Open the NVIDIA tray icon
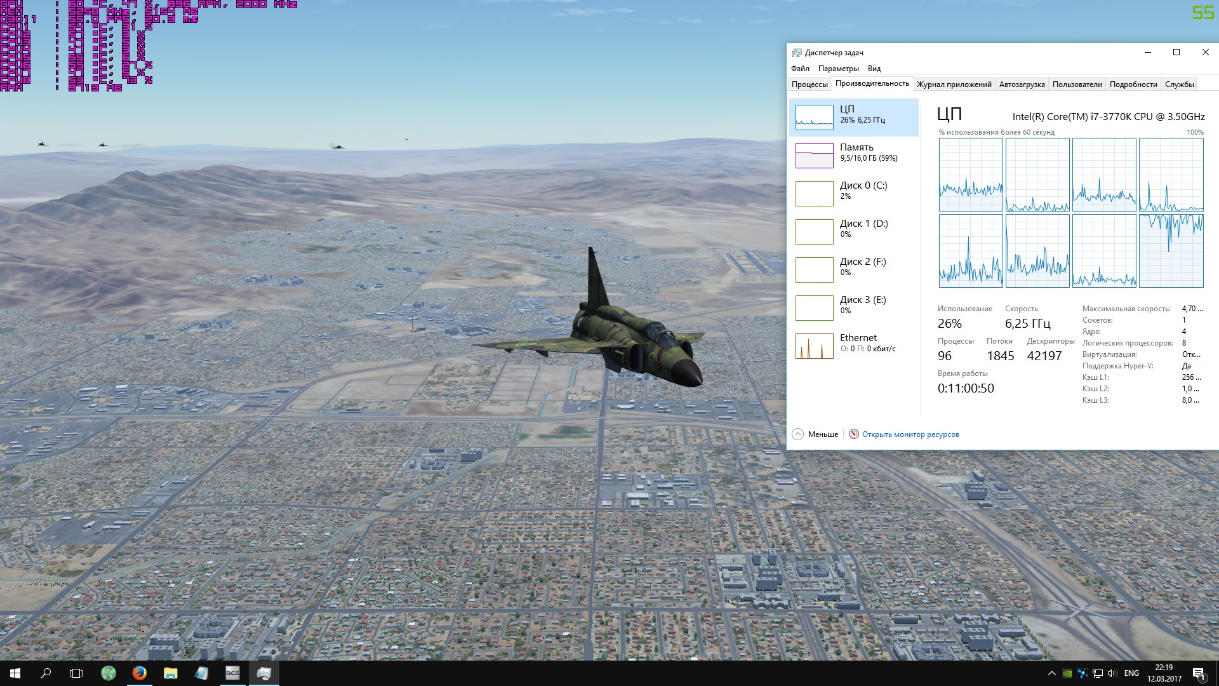 (x=1067, y=673)
